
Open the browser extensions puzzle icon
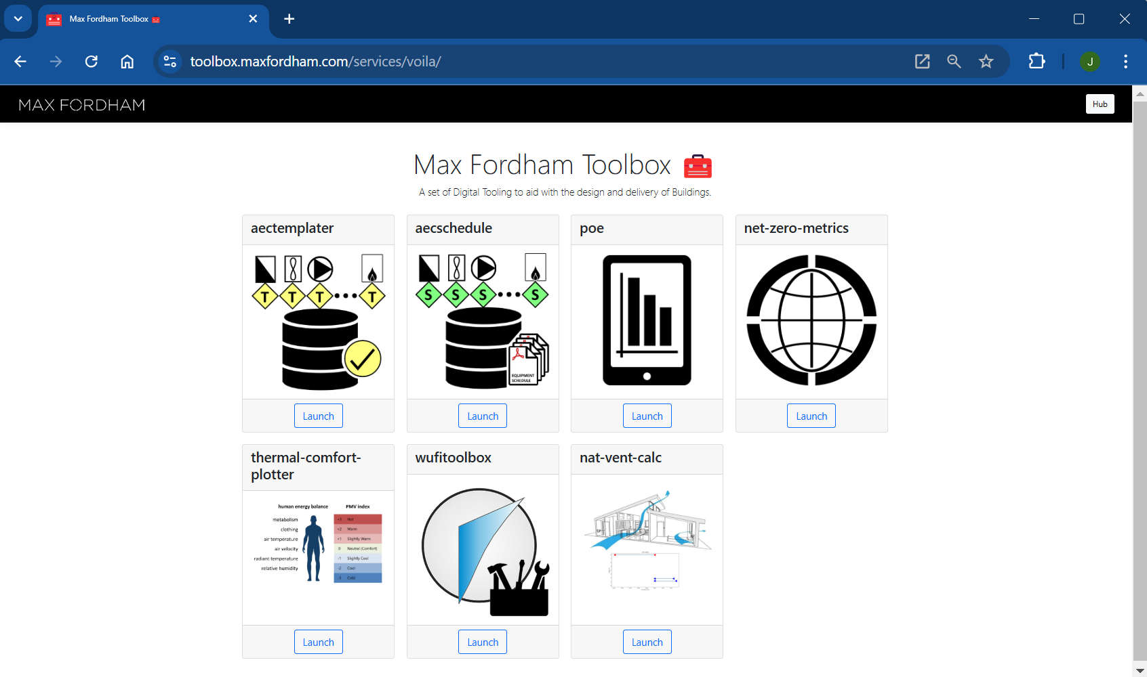[1037, 62]
